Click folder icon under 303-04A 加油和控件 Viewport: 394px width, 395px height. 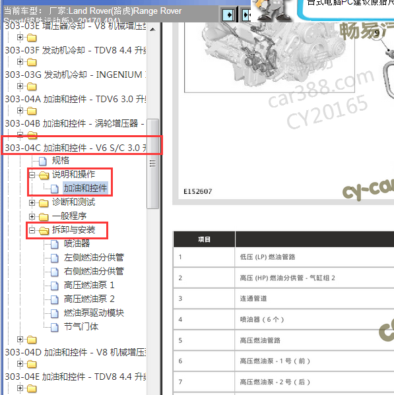point(32,111)
